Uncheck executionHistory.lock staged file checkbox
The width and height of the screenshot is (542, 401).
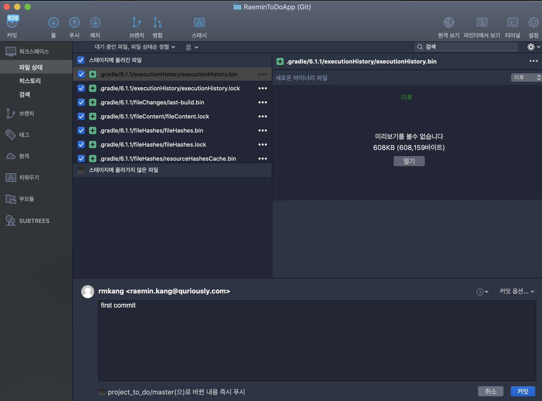tap(81, 88)
